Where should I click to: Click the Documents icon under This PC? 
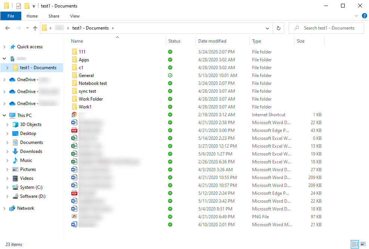pyautogui.click(x=15, y=142)
